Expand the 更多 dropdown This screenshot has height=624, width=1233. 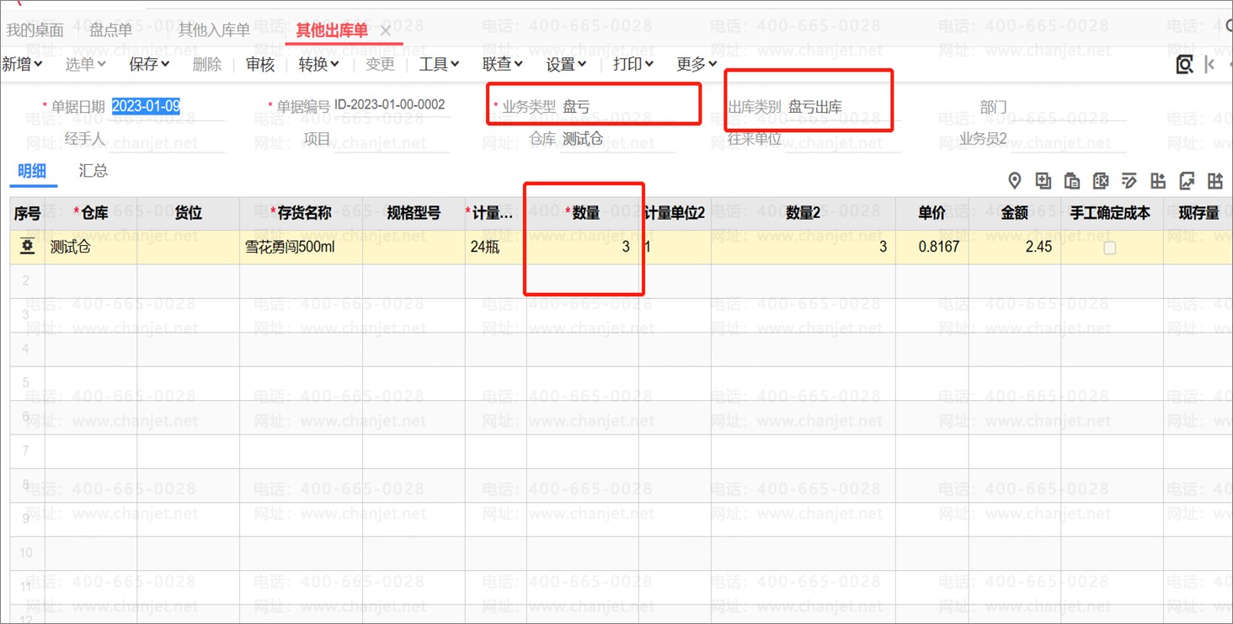[x=697, y=64]
